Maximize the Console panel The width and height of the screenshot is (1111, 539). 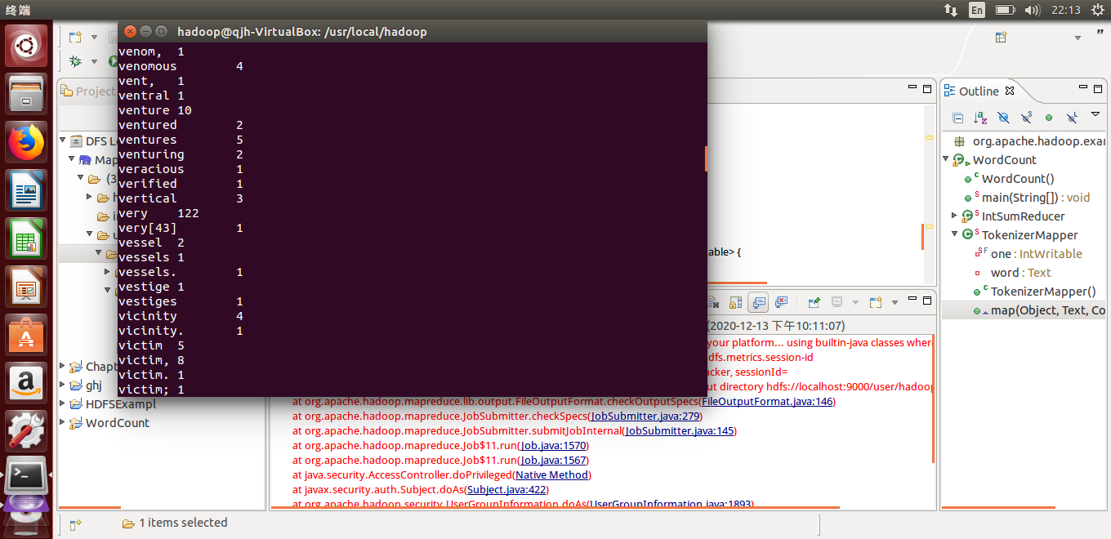point(927,301)
